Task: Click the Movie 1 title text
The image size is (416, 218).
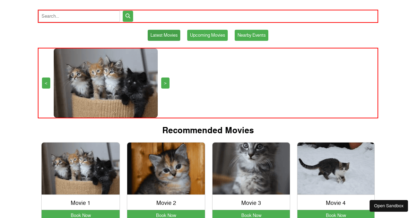Action: click(80, 203)
